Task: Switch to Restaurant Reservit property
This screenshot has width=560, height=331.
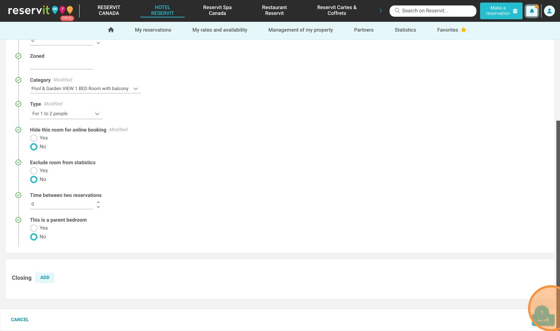Action: point(274,10)
